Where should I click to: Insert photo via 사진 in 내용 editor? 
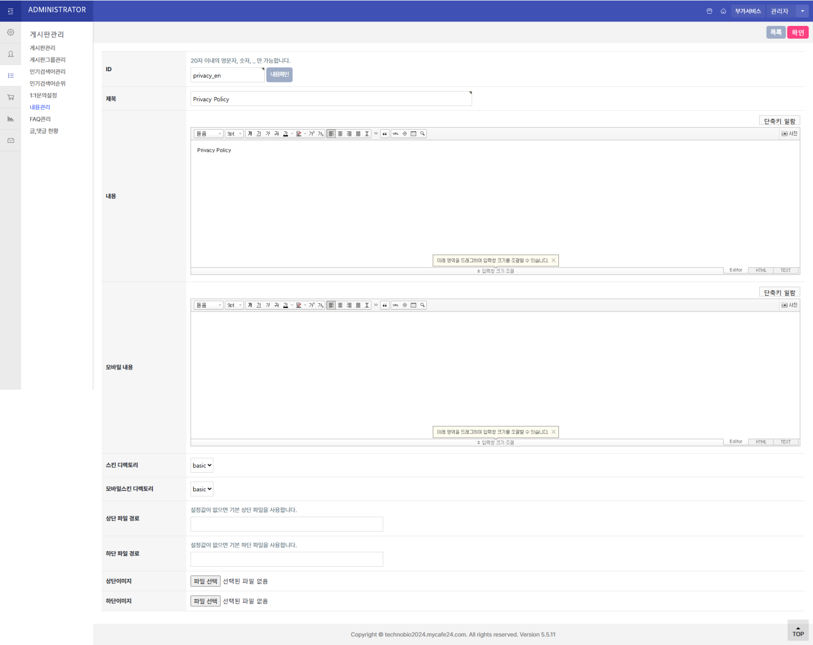click(790, 134)
